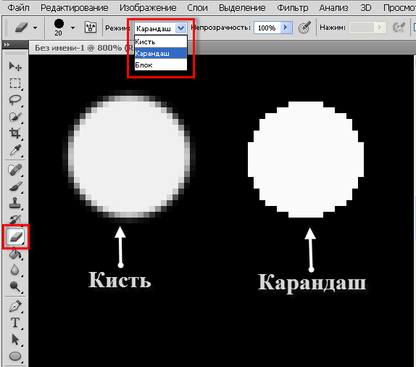This screenshot has height=367, width=416.
Task: Select the Rectangular Marquee tool
Action: (15, 83)
